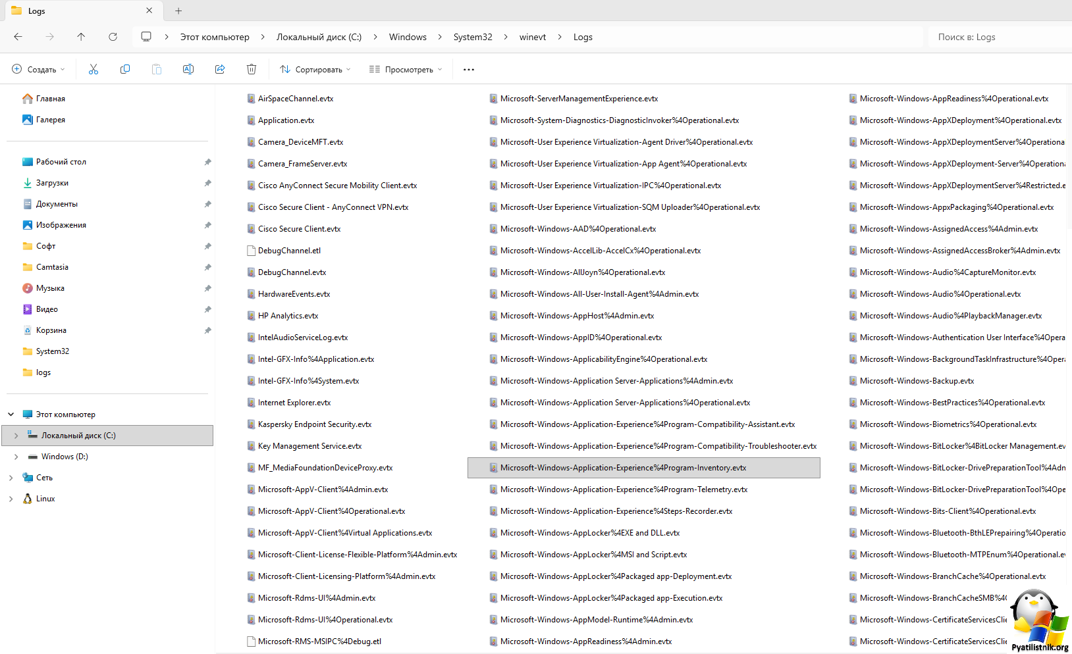The image size is (1072, 654).
Task: Click the Copy icon in toolbar
Action: click(x=125, y=69)
